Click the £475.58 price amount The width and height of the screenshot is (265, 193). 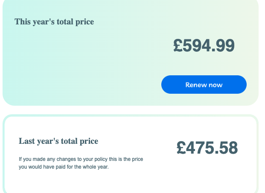click(207, 148)
